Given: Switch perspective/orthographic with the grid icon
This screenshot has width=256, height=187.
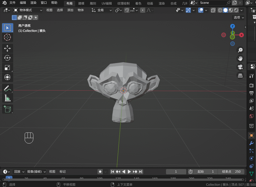Looking at the screenshot, I should click(240, 76).
